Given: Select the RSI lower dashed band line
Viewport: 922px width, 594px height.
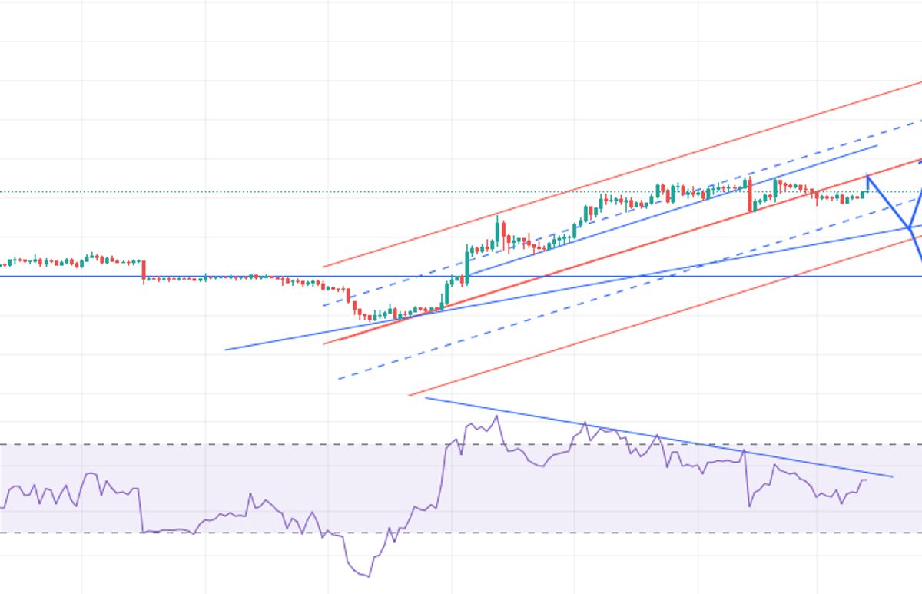Looking at the screenshot, I should tap(230, 533).
